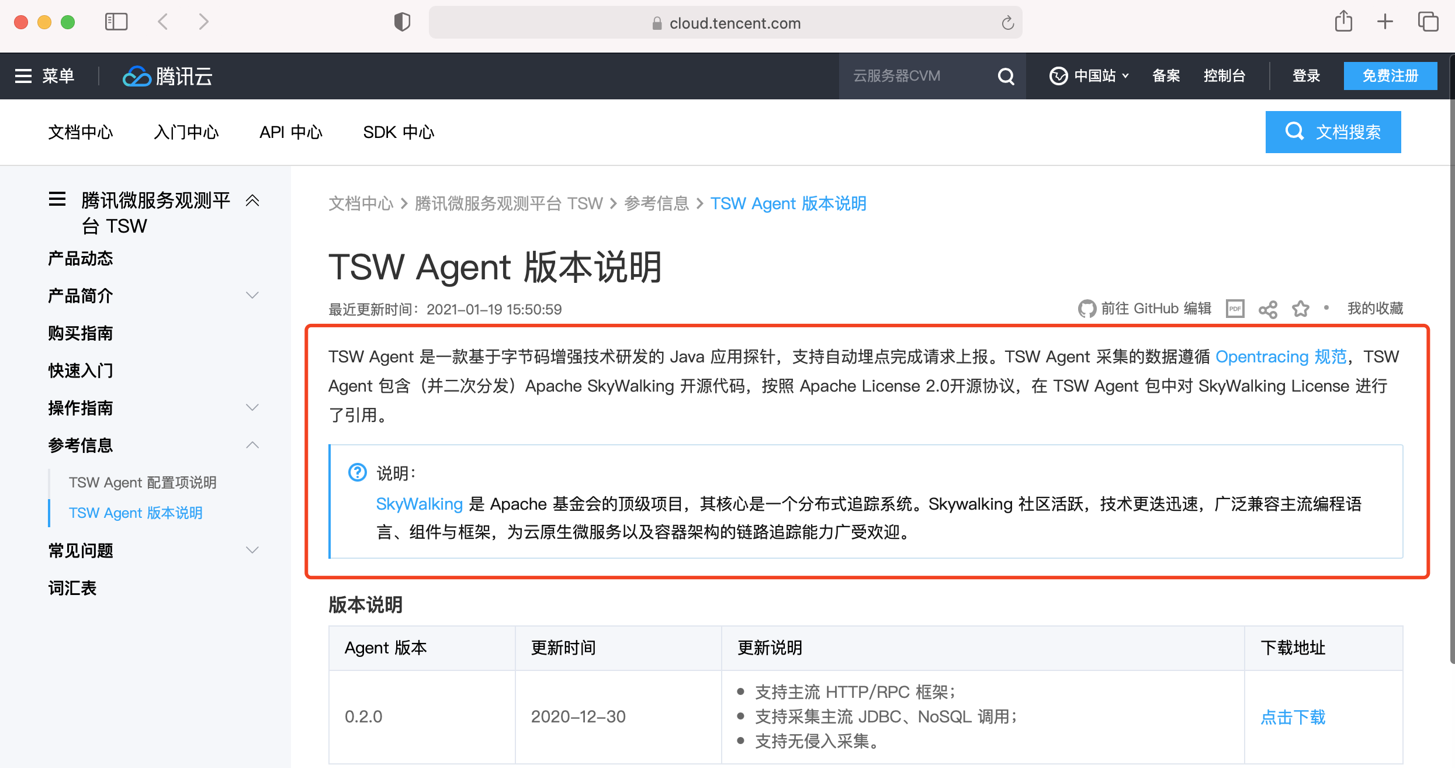Click the share icon near title

(1267, 309)
